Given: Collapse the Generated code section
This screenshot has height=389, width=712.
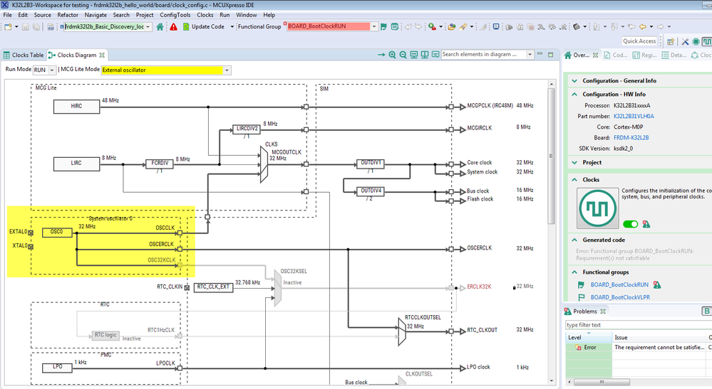Looking at the screenshot, I should point(575,240).
